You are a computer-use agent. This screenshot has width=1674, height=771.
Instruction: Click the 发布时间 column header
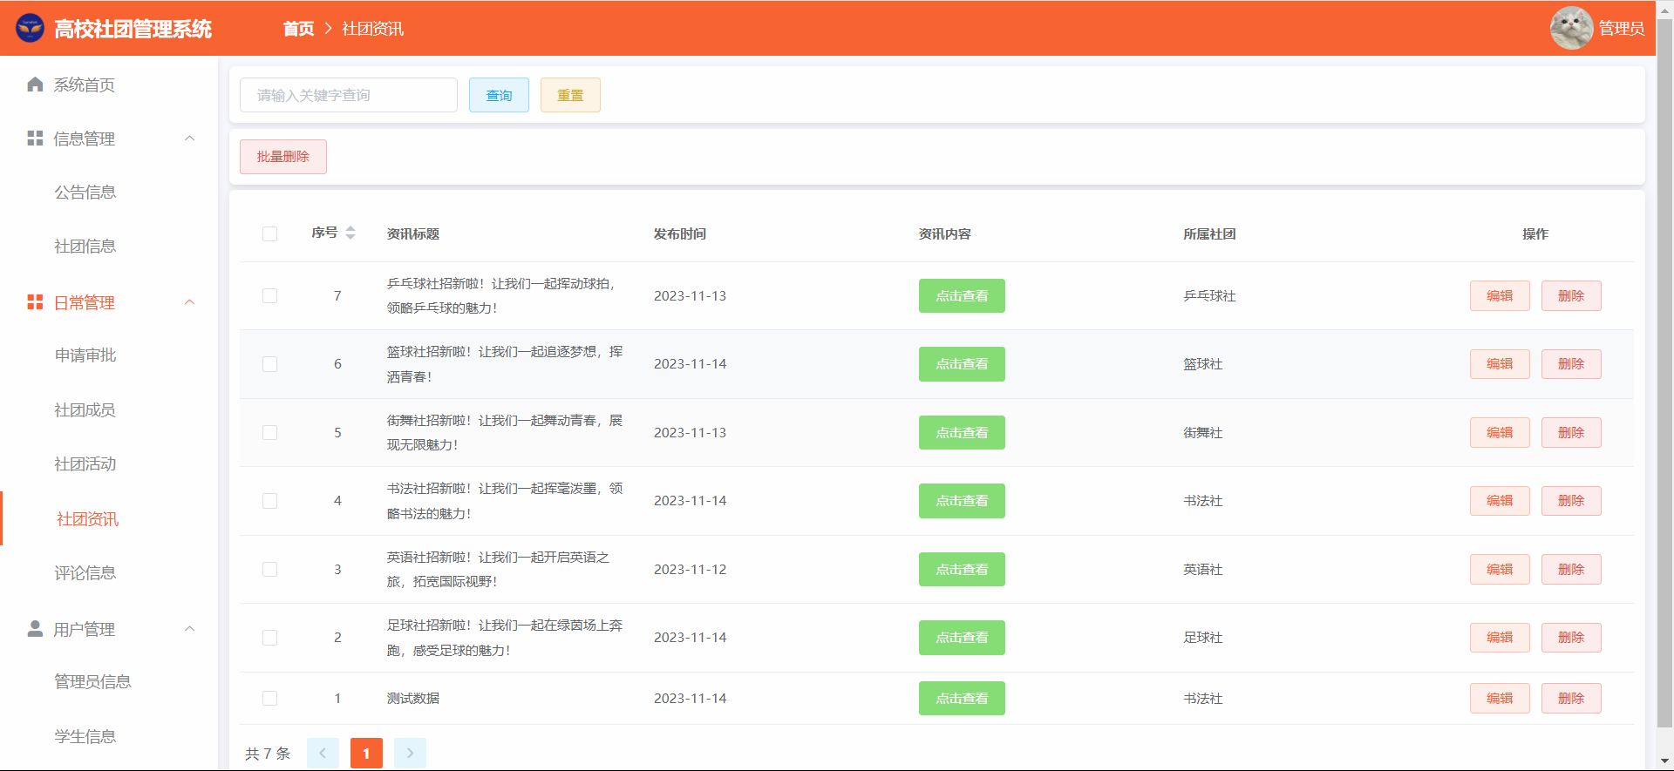pos(680,233)
